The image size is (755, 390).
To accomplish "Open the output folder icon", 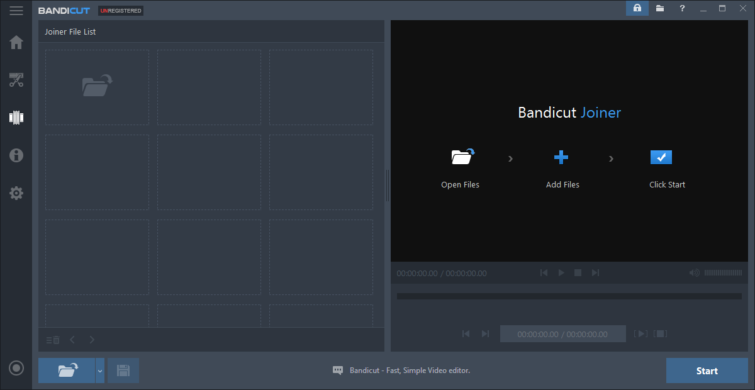I will pyautogui.click(x=659, y=8).
